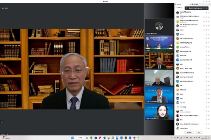Select the conference room video thumbnail

click(159, 43)
